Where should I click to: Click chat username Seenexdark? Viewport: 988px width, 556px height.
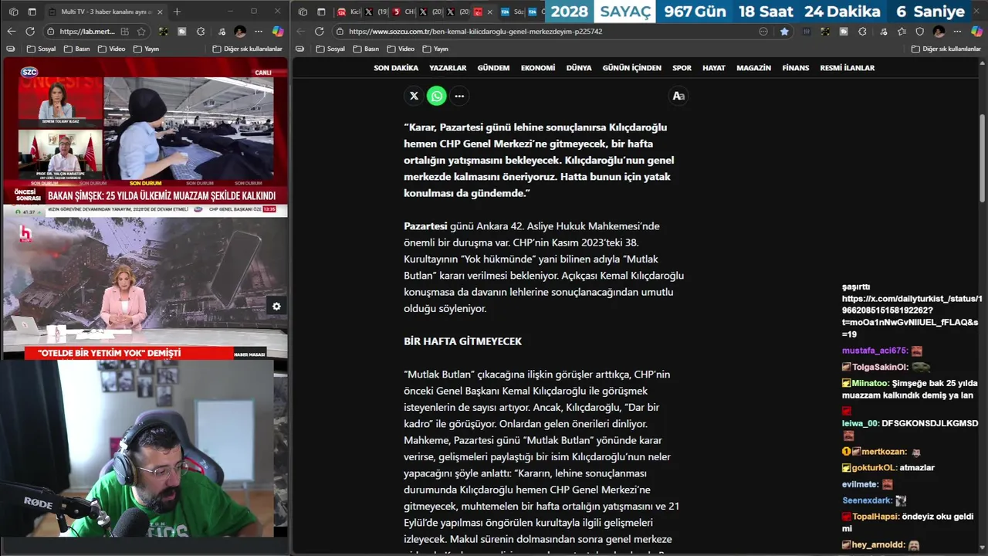867,500
